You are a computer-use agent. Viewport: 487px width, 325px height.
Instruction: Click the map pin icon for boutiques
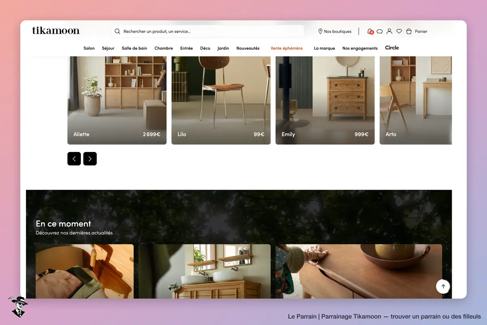click(320, 31)
